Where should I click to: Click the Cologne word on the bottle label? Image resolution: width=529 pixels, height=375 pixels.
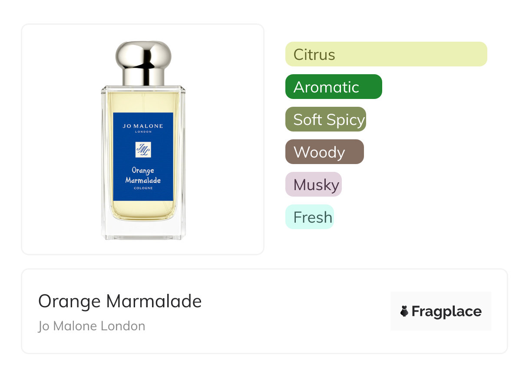coord(143,188)
